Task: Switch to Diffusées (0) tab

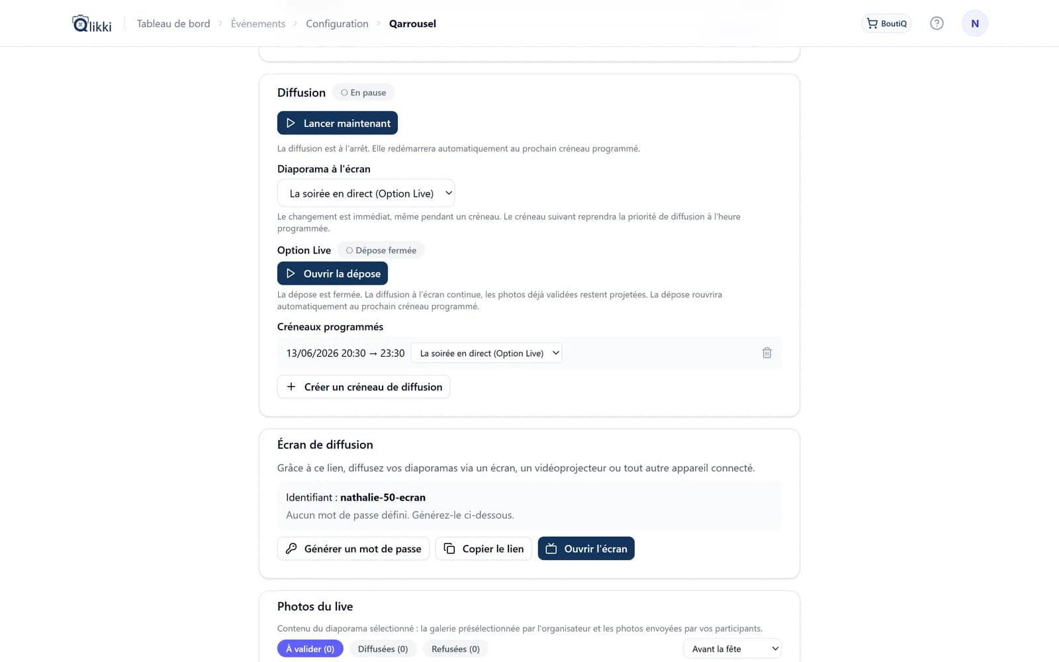Action: tap(383, 649)
